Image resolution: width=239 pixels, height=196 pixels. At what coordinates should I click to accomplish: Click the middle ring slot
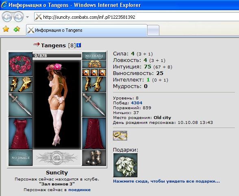94,72
